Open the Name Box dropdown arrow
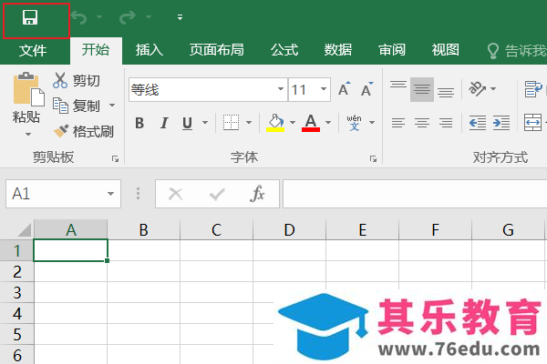Image resolution: width=547 pixels, height=364 pixels. point(110,194)
